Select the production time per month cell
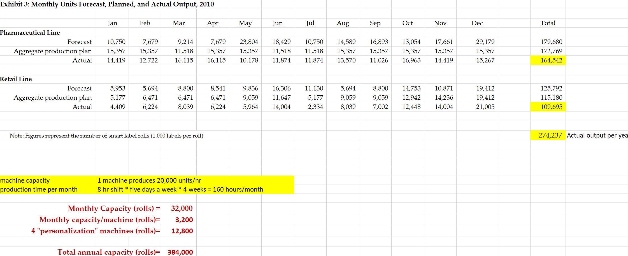 (x=39, y=189)
